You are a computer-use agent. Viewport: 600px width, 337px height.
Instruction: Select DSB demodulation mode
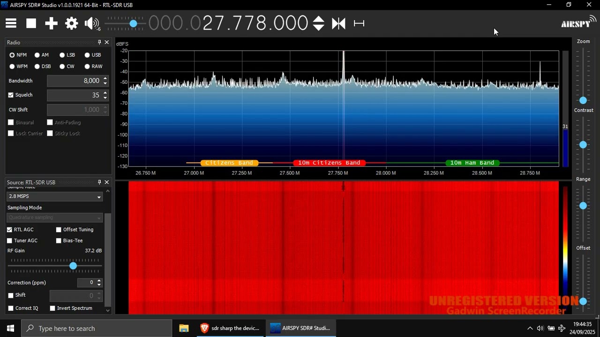tap(43, 66)
